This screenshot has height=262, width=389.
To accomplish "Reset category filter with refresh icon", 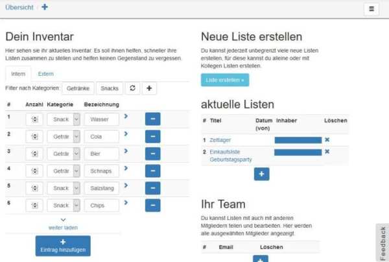I will pos(132,88).
